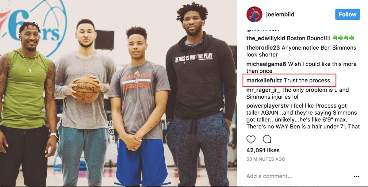Image resolution: width=368 pixels, height=187 pixels.
Task: Click the group photo of four players
Action: [x=118, y=93]
